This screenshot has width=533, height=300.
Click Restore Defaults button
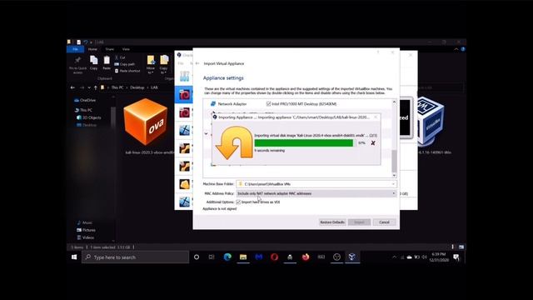(x=332, y=222)
